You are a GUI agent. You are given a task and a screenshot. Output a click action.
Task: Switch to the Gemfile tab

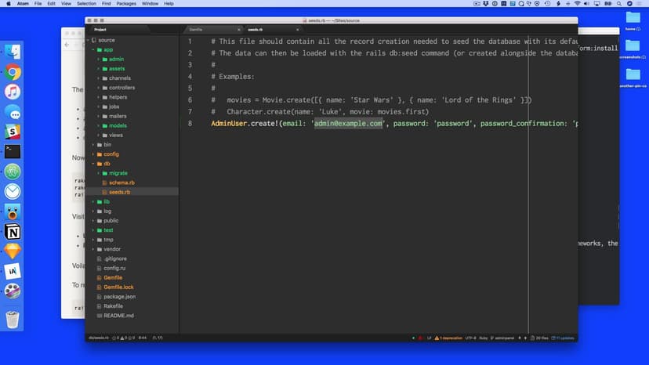point(196,29)
